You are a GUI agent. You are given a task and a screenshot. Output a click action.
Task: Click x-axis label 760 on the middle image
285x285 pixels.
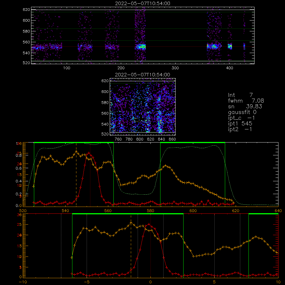tap(118, 139)
